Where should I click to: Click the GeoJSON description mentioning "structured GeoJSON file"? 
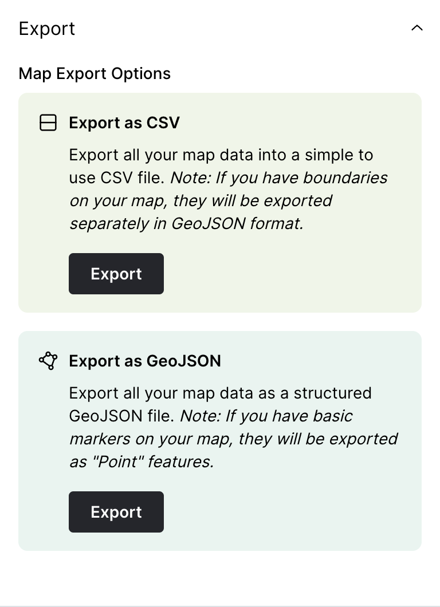point(220,393)
